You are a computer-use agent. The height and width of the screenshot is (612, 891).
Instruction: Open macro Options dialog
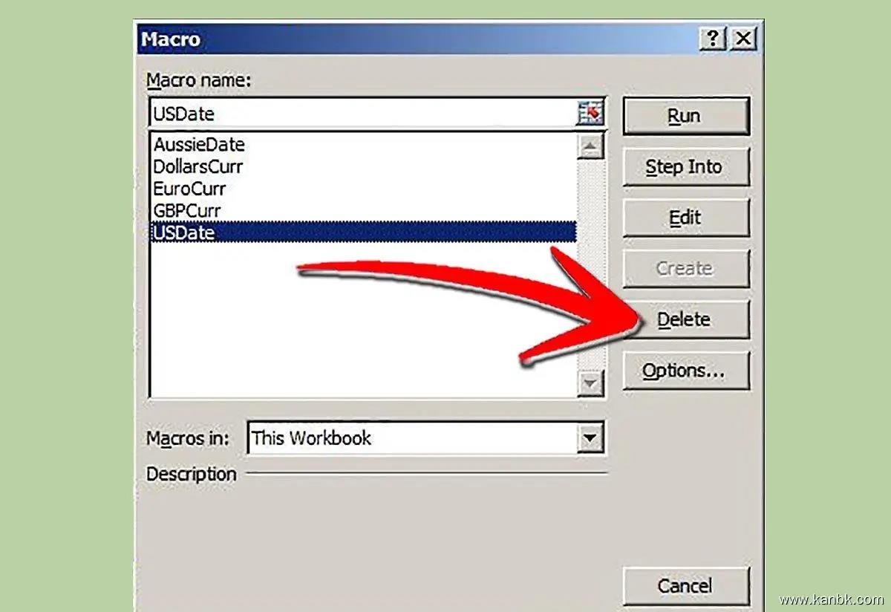coord(686,371)
